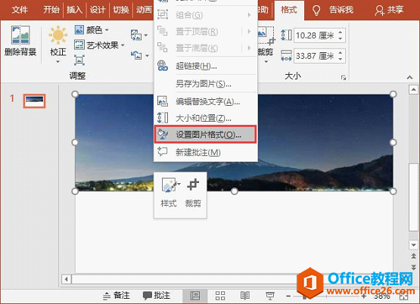
Task: Decrease height with the down spinner
Action: point(341,39)
